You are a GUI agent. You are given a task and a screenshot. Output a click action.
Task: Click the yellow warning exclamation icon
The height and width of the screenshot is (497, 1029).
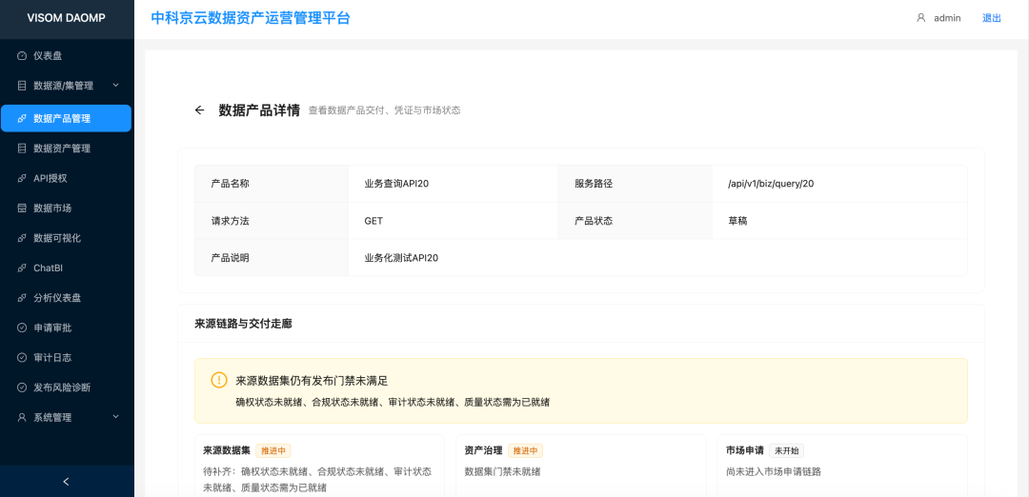[218, 380]
